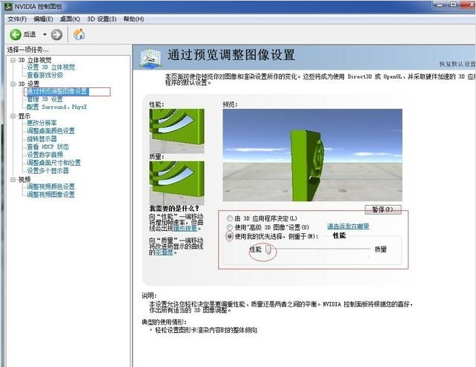476x367 pixels.
Task: Select 查看游戏分级 in the tree
Action: pos(45,75)
